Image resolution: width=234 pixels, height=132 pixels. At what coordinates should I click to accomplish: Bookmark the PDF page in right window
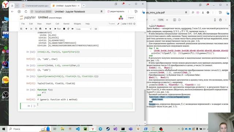(186, 12)
